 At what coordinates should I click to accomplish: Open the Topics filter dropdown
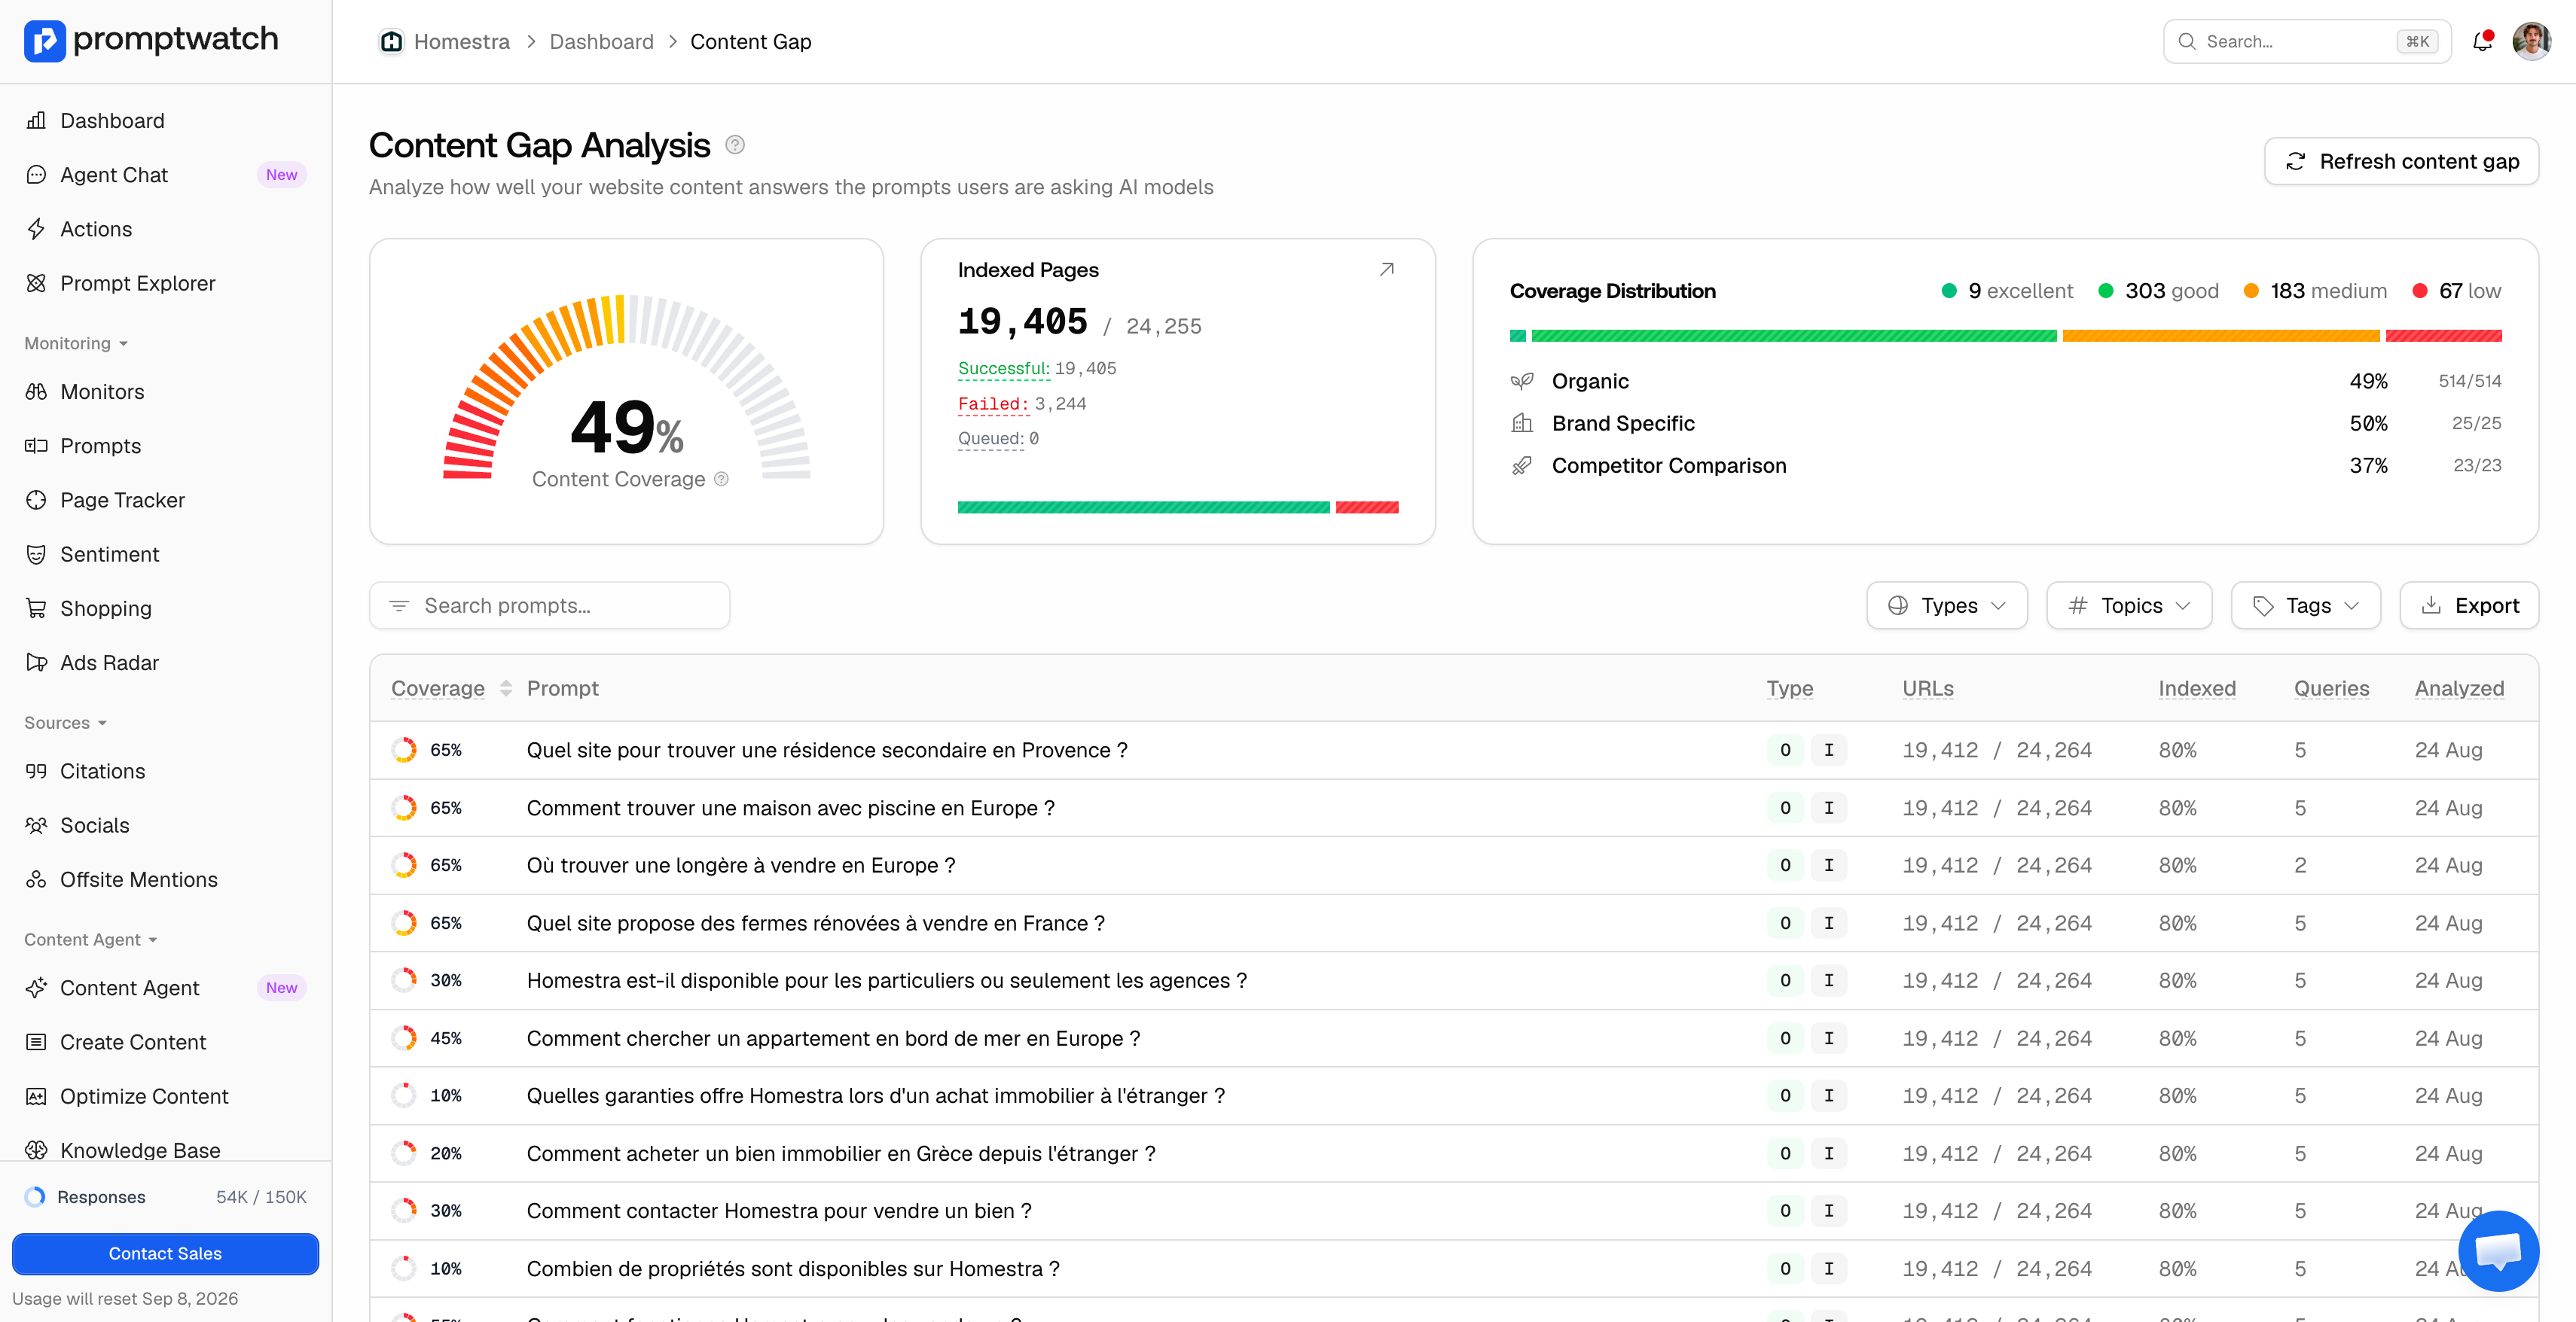2129,605
